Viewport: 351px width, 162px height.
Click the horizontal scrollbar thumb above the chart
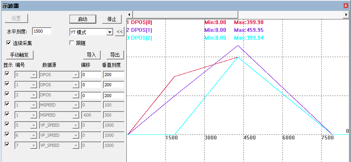click(x=186, y=14)
